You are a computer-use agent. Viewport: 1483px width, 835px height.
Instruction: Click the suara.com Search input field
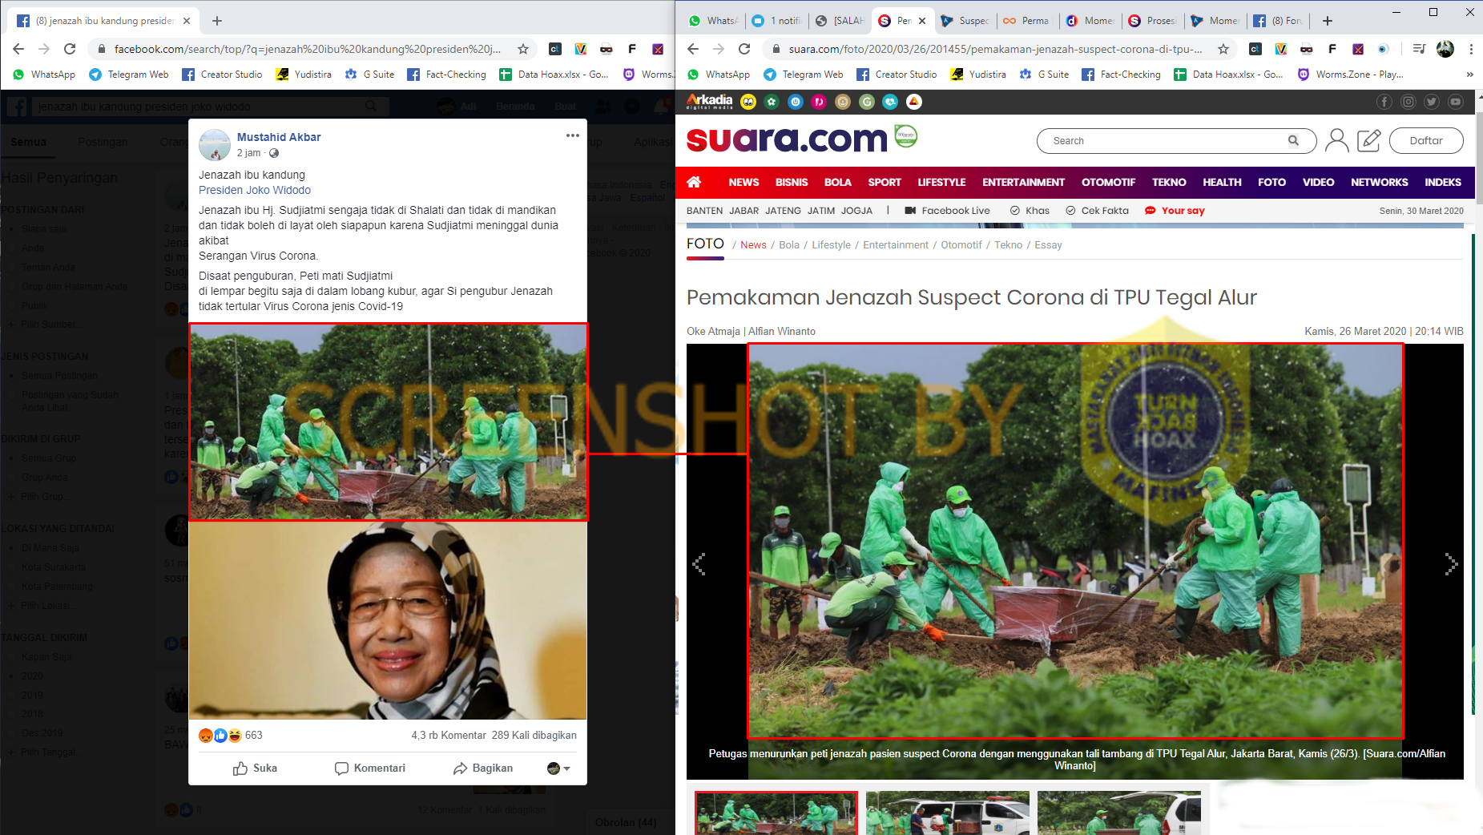pyautogui.click(x=1176, y=140)
